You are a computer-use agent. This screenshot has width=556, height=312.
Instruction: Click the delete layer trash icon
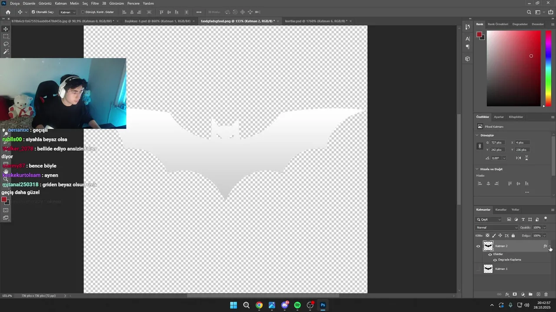click(546, 295)
